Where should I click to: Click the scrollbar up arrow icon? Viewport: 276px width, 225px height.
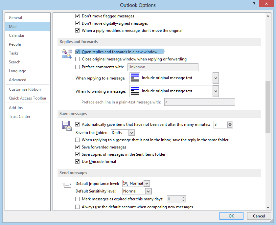tap(268, 15)
